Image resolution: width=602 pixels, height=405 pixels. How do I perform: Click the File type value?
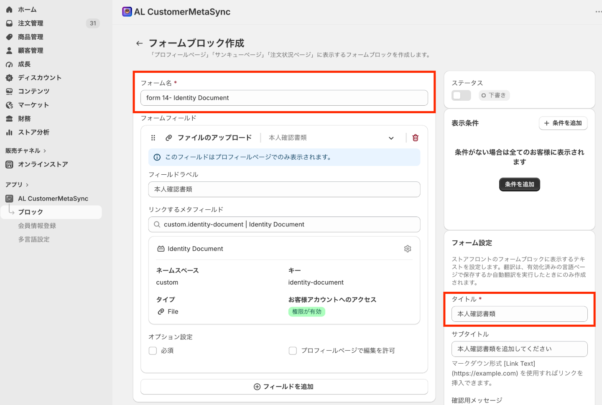[x=173, y=312]
